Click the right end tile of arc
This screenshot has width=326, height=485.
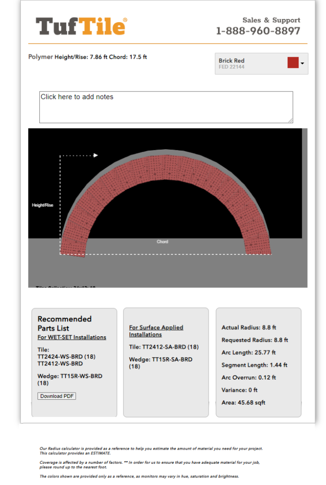[257, 244]
